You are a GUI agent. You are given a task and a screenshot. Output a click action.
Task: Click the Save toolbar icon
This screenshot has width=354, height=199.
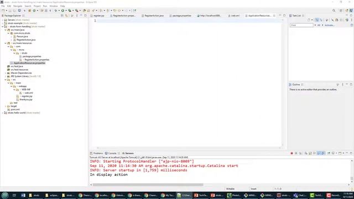pos(10,11)
